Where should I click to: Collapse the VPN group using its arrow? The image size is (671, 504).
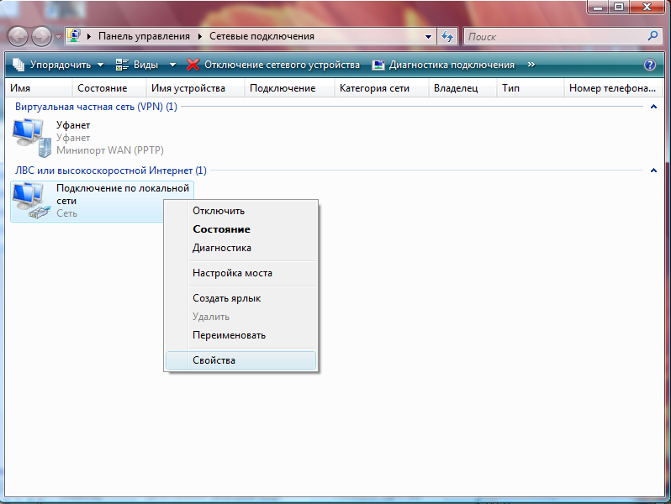point(653,107)
